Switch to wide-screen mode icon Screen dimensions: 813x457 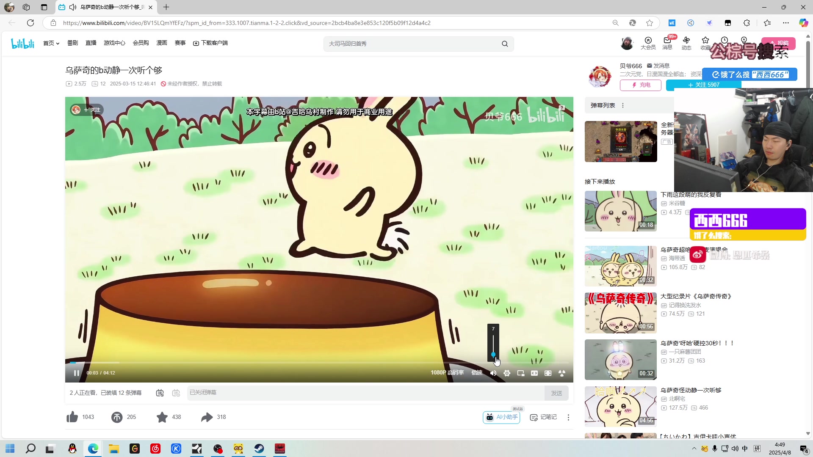tap(534, 373)
